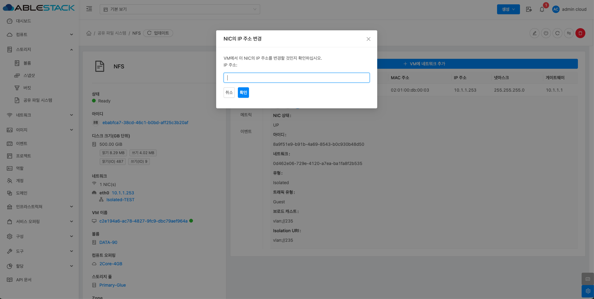Open the language translation icon in header
Screen dimensions: 594x299
pyautogui.click(x=529, y=9)
